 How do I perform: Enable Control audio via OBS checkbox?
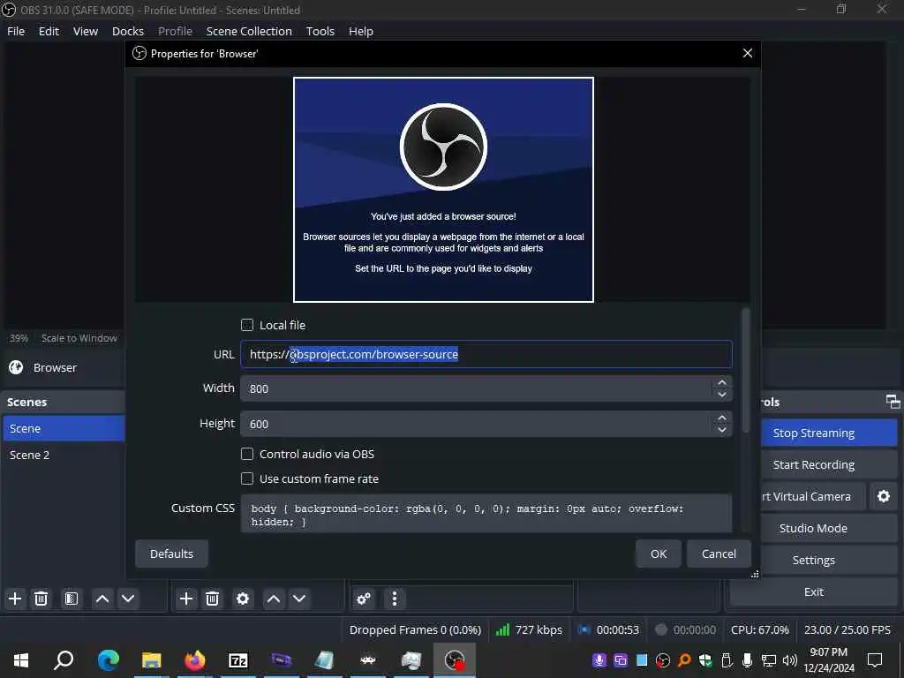point(247,455)
